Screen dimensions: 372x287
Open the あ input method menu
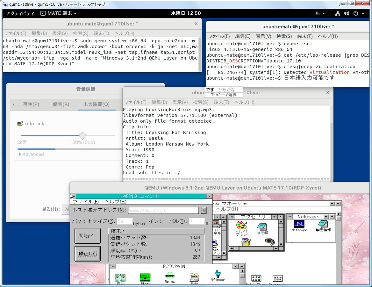pyautogui.click(x=320, y=13)
